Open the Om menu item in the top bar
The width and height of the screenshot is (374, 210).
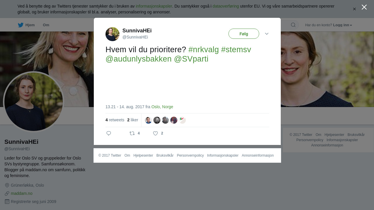pyautogui.click(x=46, y=25)
